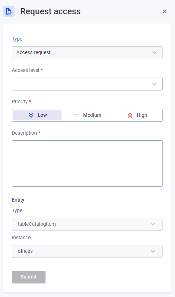Click the chevron in tableCatalogItem field

(x=153, y=224)
